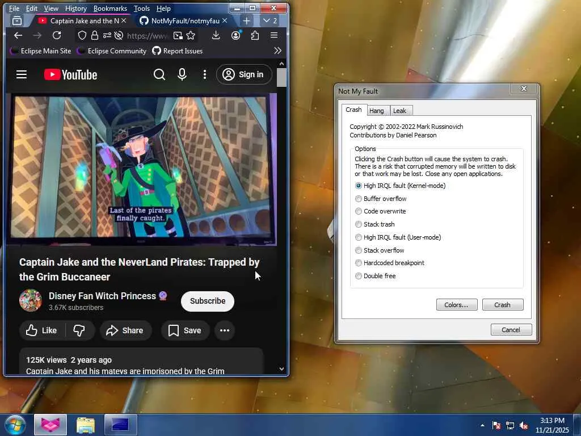The image size is (581, 436).
Task: Click the Crash button in Not My Fault
Action: click(x=503, y=305)
